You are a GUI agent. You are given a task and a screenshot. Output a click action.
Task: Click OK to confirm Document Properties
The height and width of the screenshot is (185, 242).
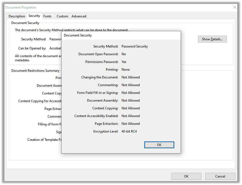tap(186, 176)
